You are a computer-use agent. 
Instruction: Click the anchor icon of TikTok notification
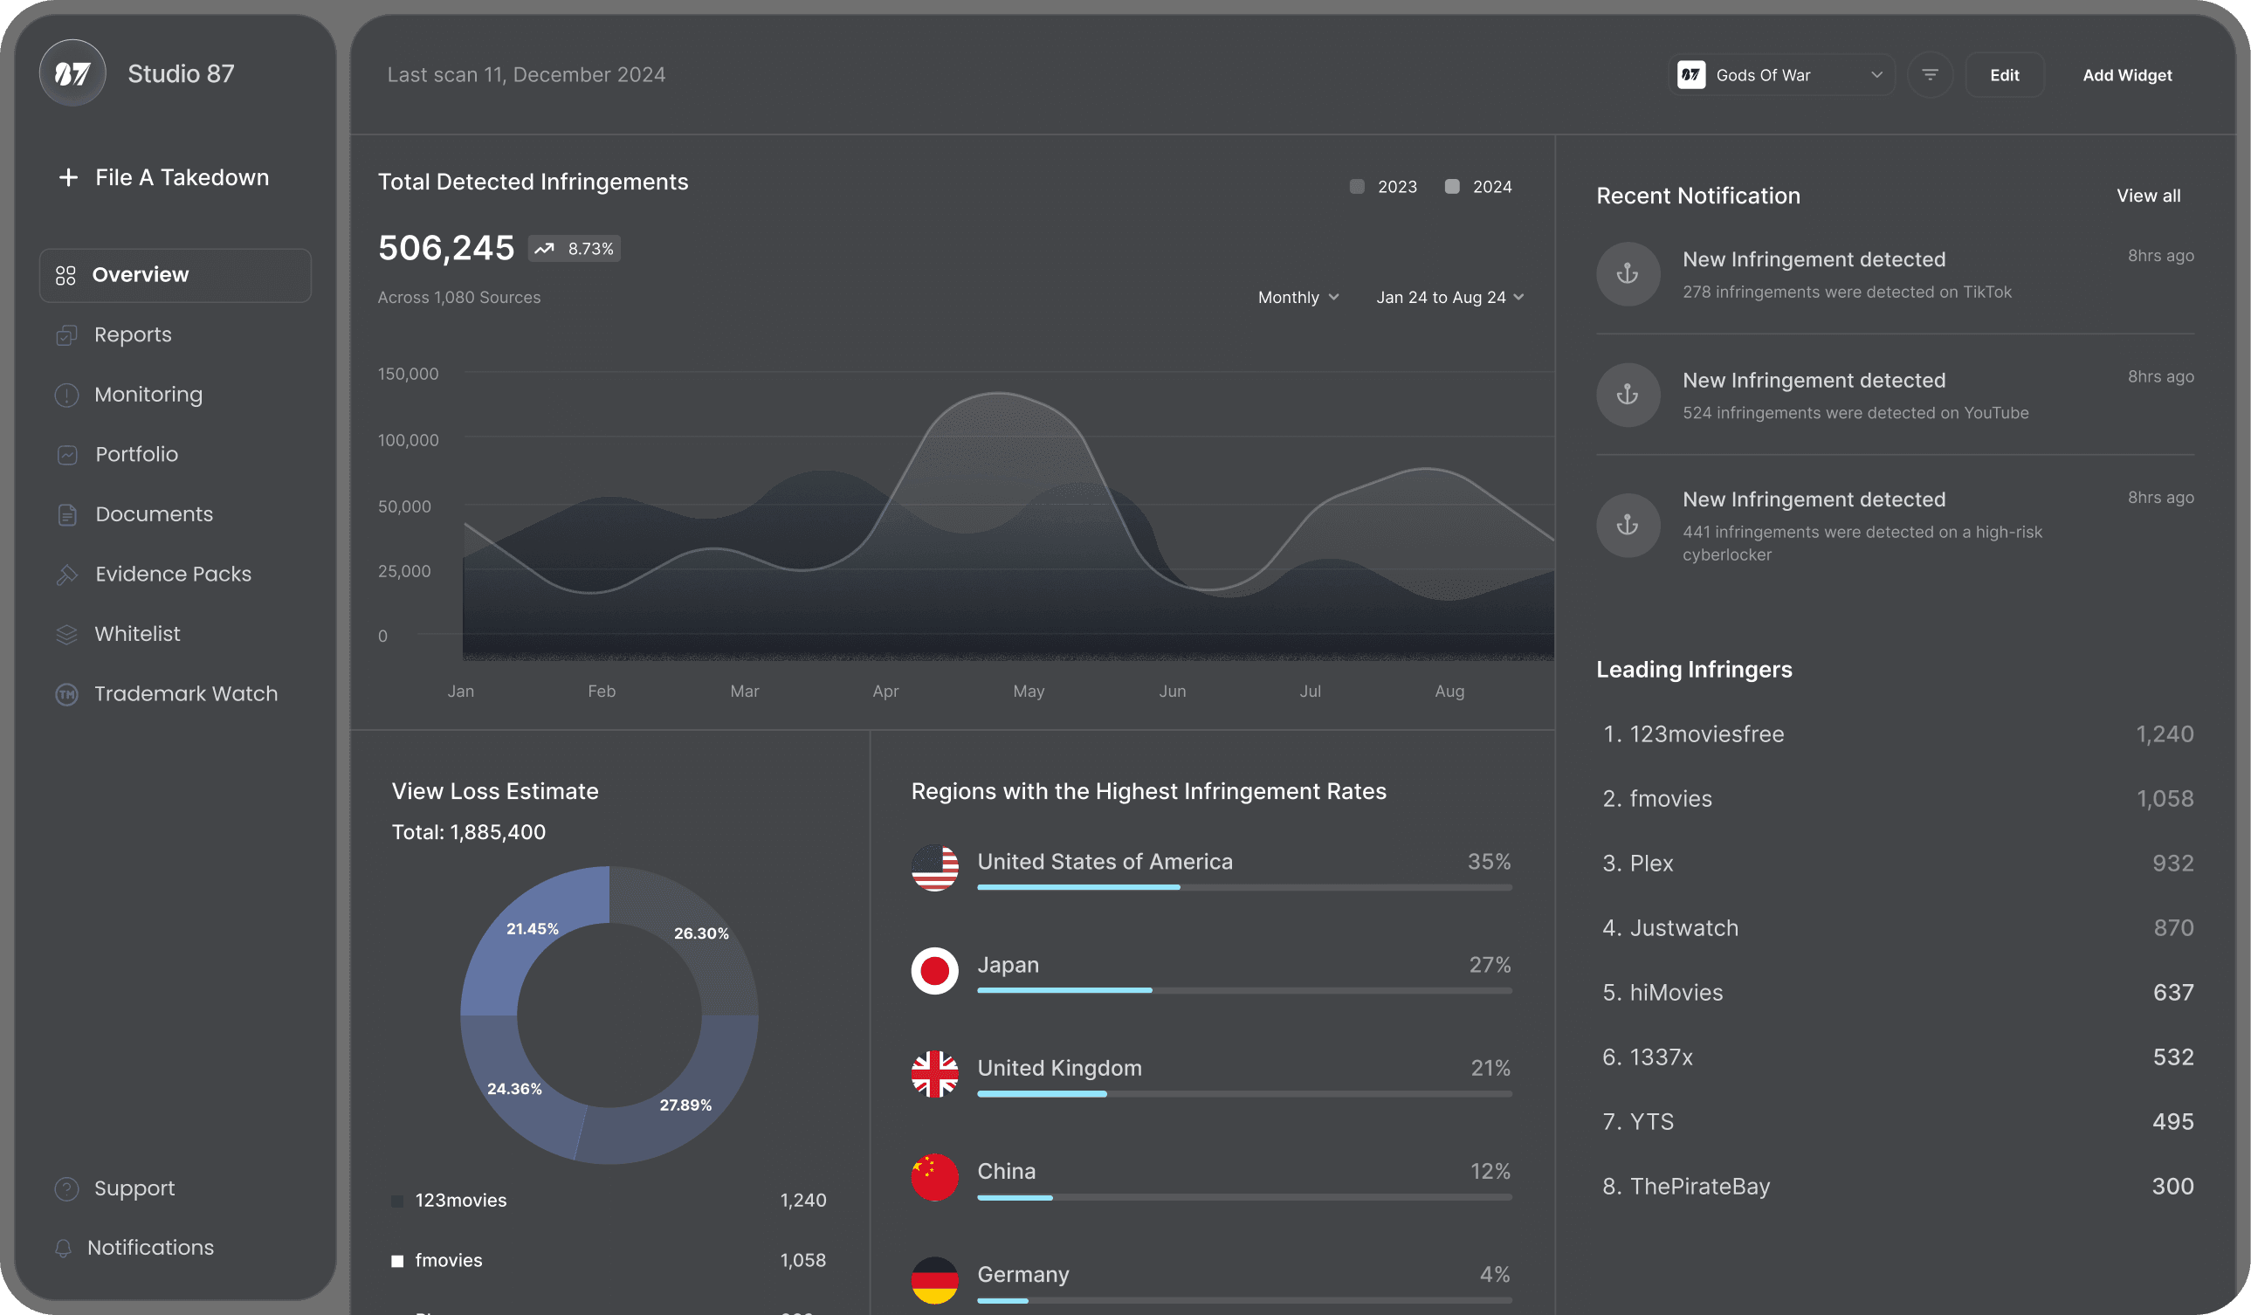click(x=1628, y=274)
